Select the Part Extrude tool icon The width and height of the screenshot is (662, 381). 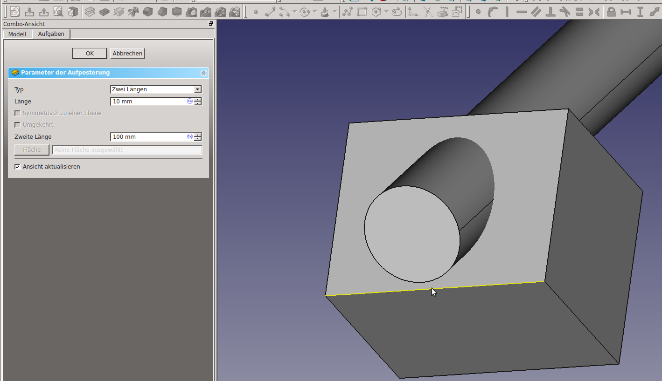coord(90,12)
